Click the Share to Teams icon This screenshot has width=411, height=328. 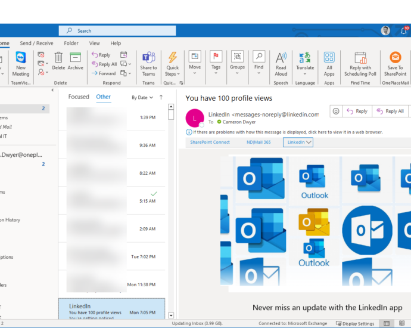point(148,58)
